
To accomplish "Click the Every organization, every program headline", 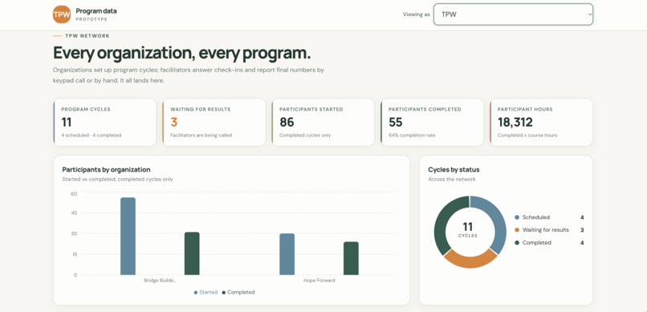I will pyautogui.click(x=182, y=53).
